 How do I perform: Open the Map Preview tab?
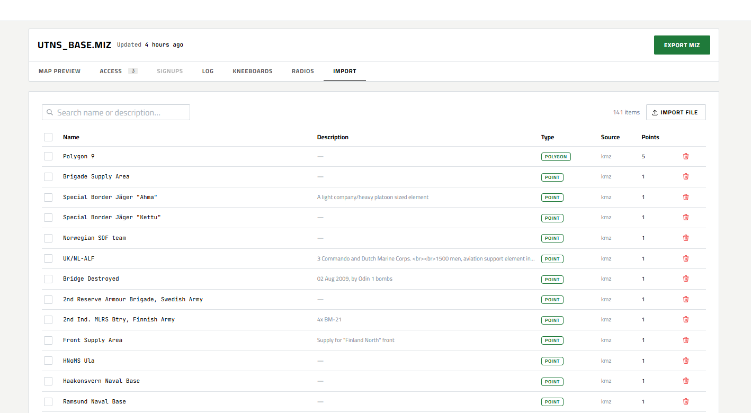59,71
